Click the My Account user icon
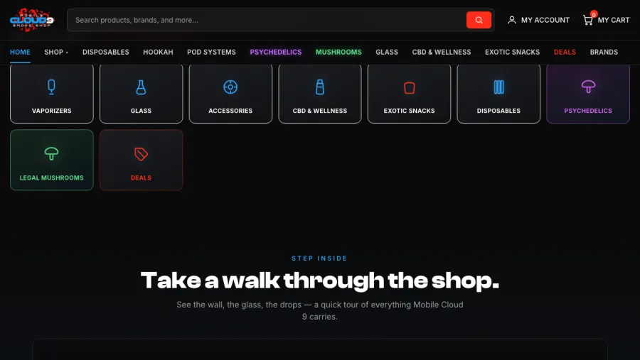Screen dimensions: 640x360 [511, 20]
